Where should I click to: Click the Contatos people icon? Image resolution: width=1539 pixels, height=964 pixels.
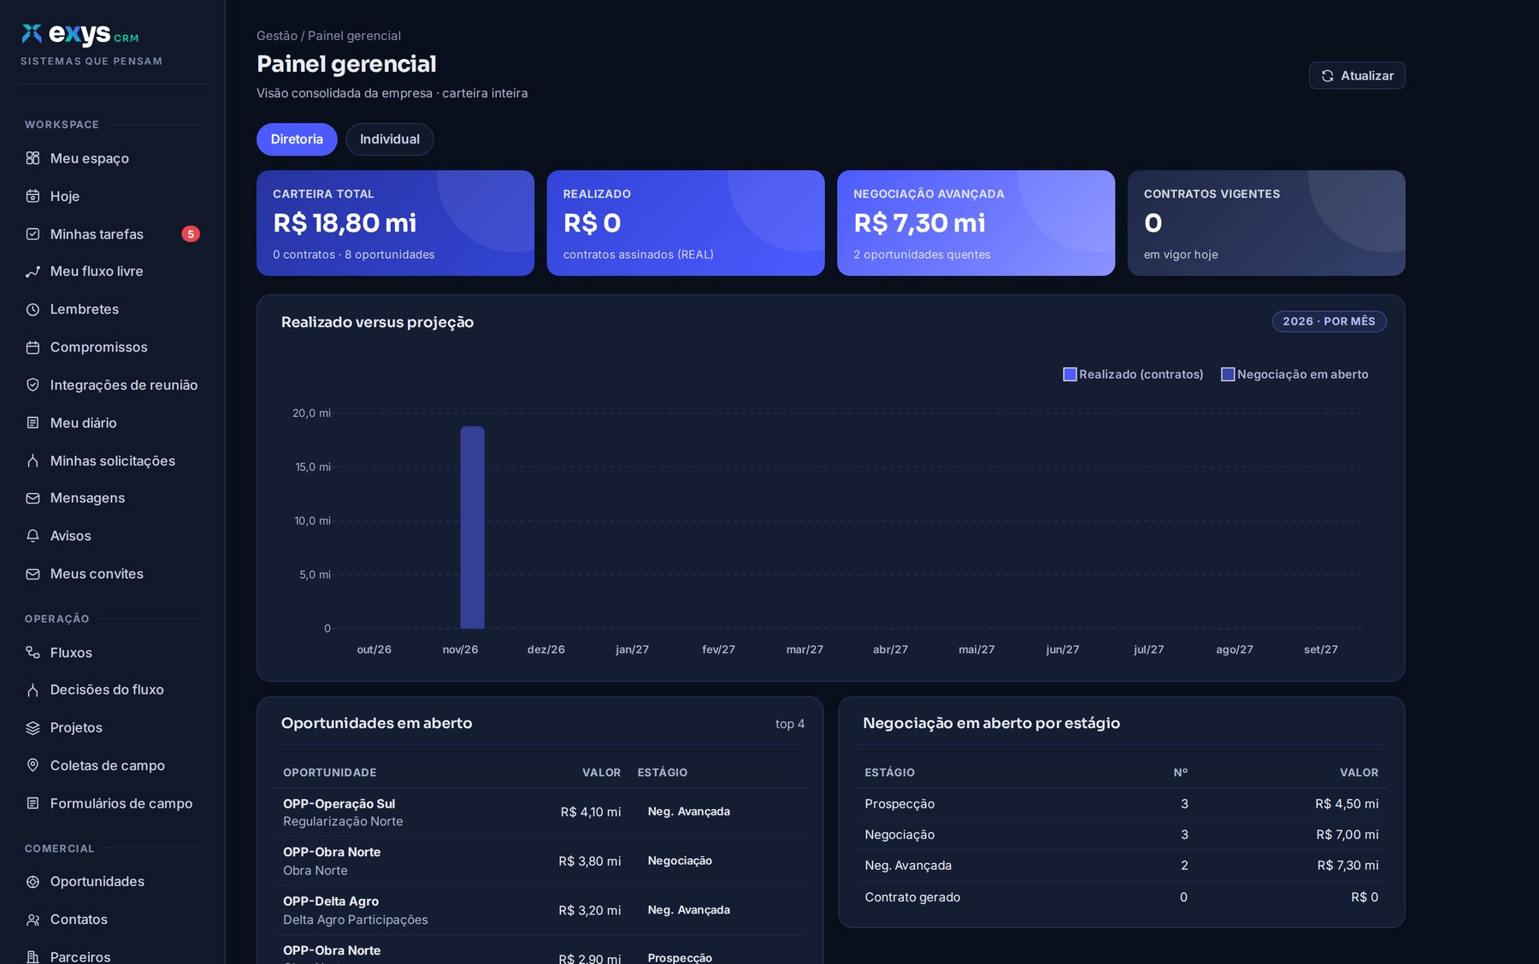(32, 920)
